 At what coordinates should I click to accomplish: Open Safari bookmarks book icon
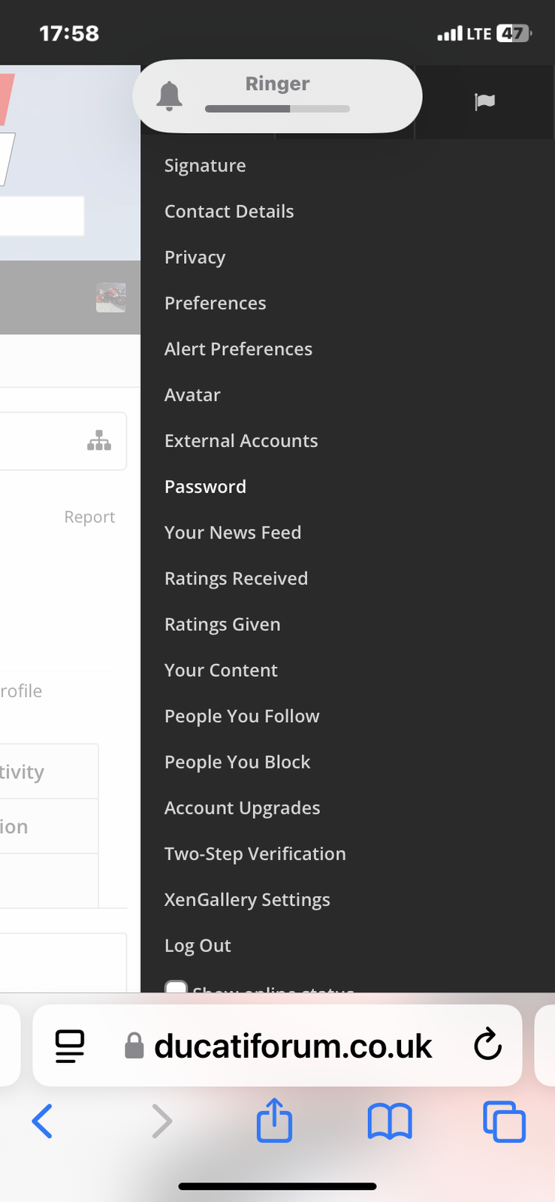390,1122
